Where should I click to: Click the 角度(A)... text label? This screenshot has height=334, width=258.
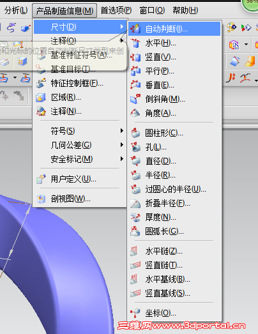point(161,113)
